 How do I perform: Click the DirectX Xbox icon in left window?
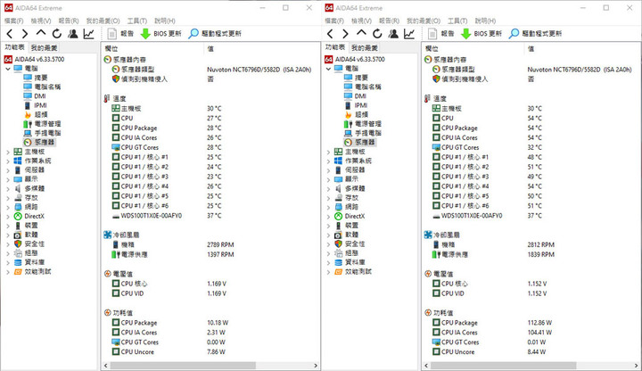pos(18,216)
